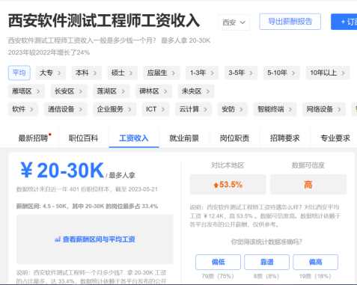357x285 pixels.
Task: Click the 导出薪酬报告 button
Action: click(290, 22)
